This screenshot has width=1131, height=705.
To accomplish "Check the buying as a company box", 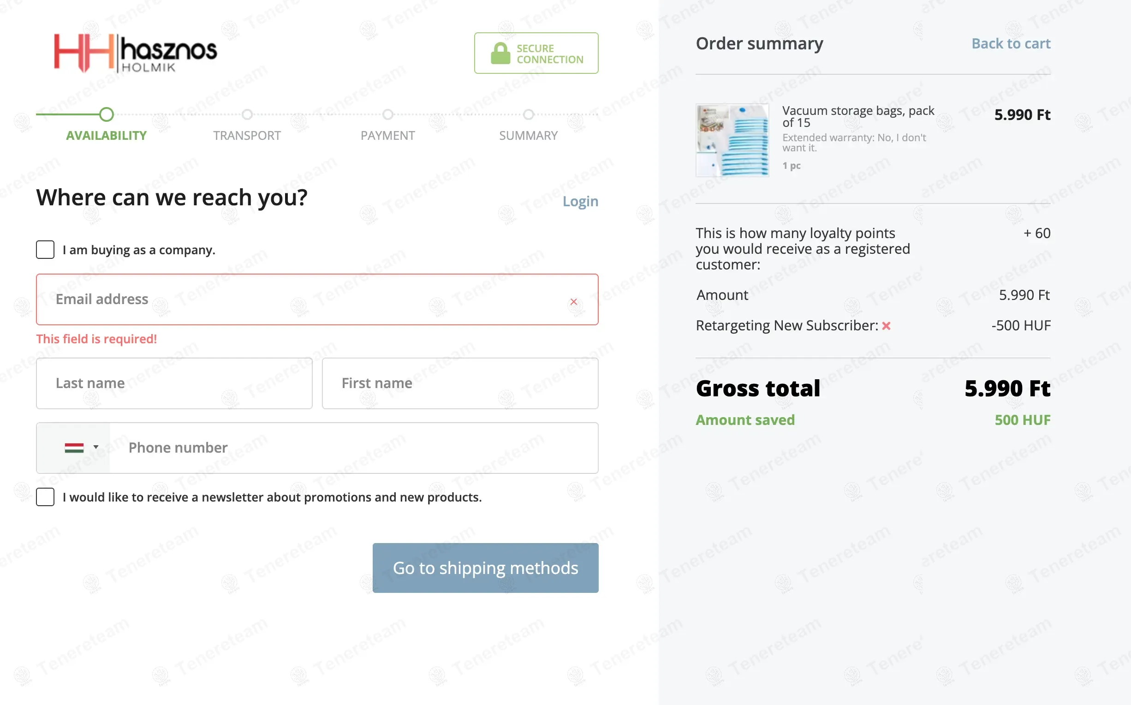I will (x=45, y=250).
